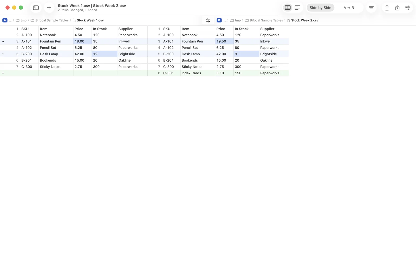416x260 pixels.
Task: Select right cell Price 19.50
Action: pyautogui.click(x=224, y=41)
